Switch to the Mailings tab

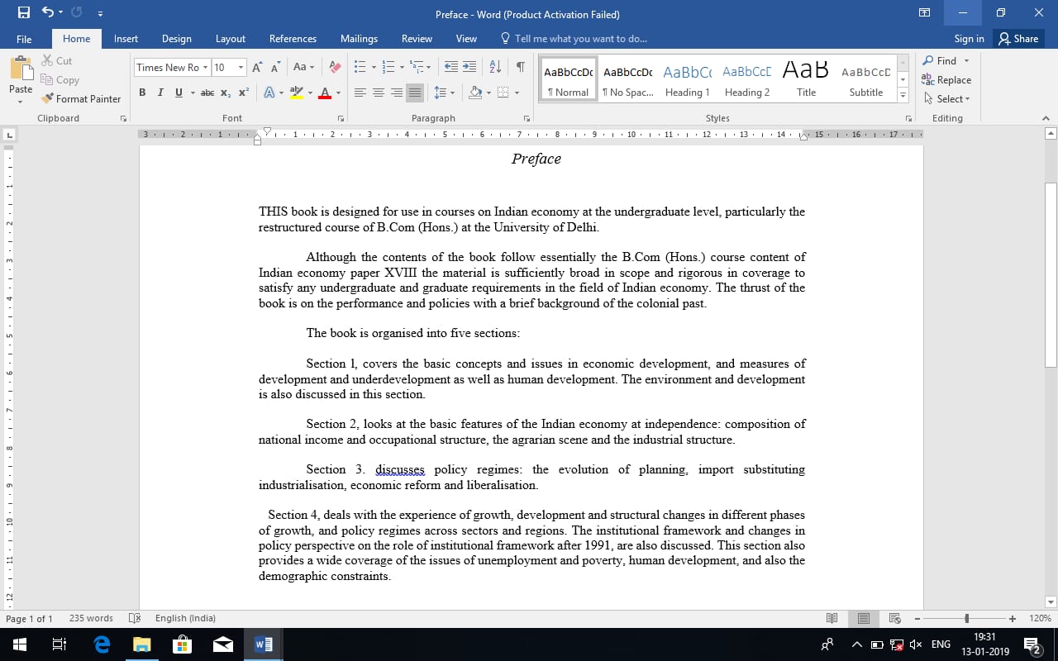click(x=359, y=39)
